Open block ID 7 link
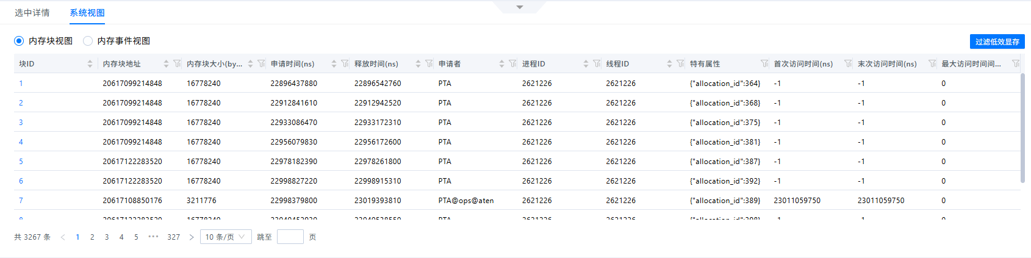 pos(21,200)
